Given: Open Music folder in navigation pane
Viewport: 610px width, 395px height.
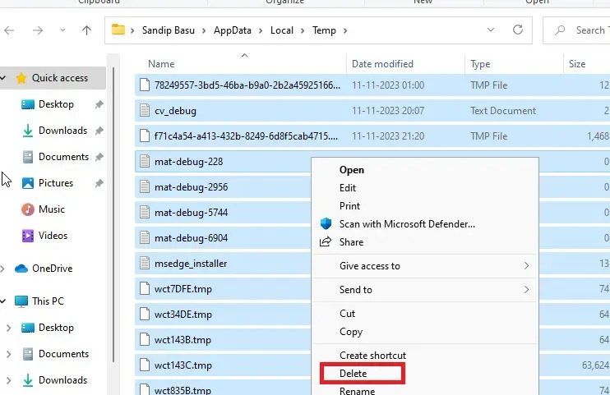Looking at the screenshot, I should point(51,209).
